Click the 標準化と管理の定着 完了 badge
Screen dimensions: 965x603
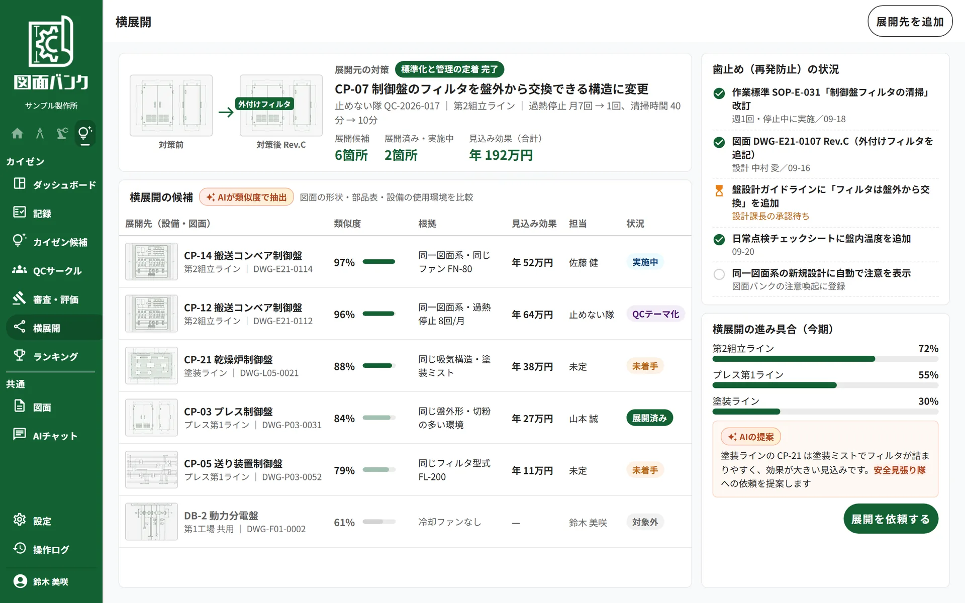pyautogui.click(x=449, y=69)
